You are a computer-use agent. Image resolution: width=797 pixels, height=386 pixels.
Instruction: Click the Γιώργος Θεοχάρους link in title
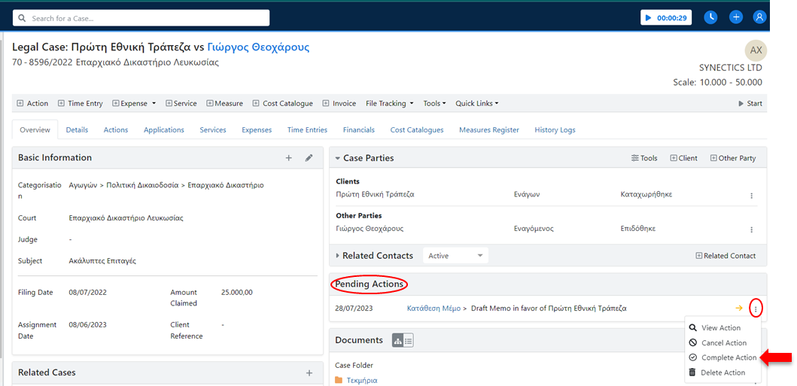point(258,47)
